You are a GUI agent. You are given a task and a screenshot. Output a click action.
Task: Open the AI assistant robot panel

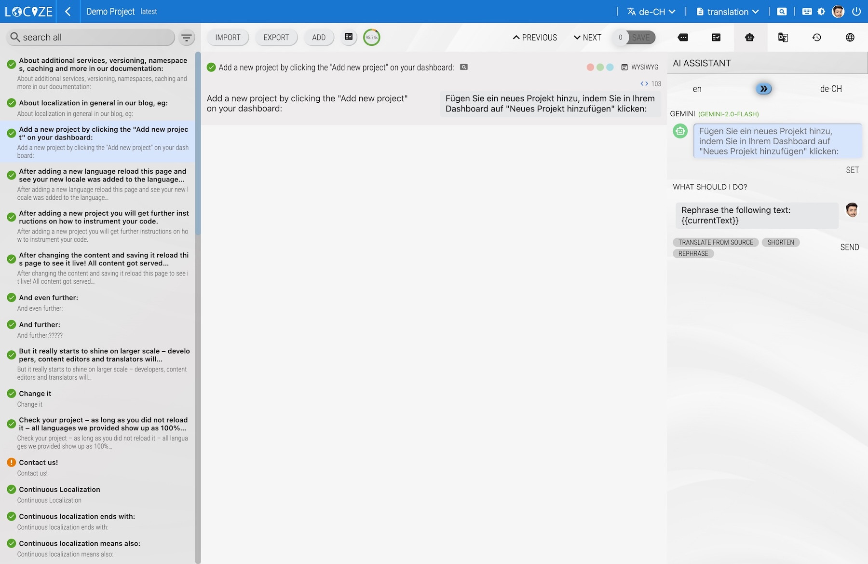(x=749, y=38)
